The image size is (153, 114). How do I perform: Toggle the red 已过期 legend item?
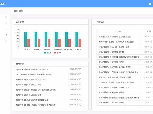point(57,53)
